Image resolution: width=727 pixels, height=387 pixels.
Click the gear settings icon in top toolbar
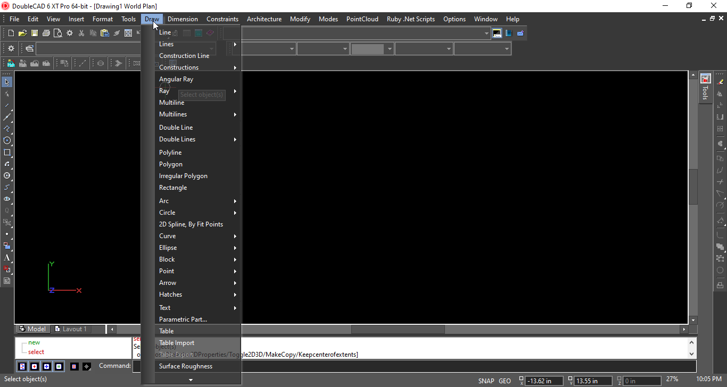pos(70,33)
